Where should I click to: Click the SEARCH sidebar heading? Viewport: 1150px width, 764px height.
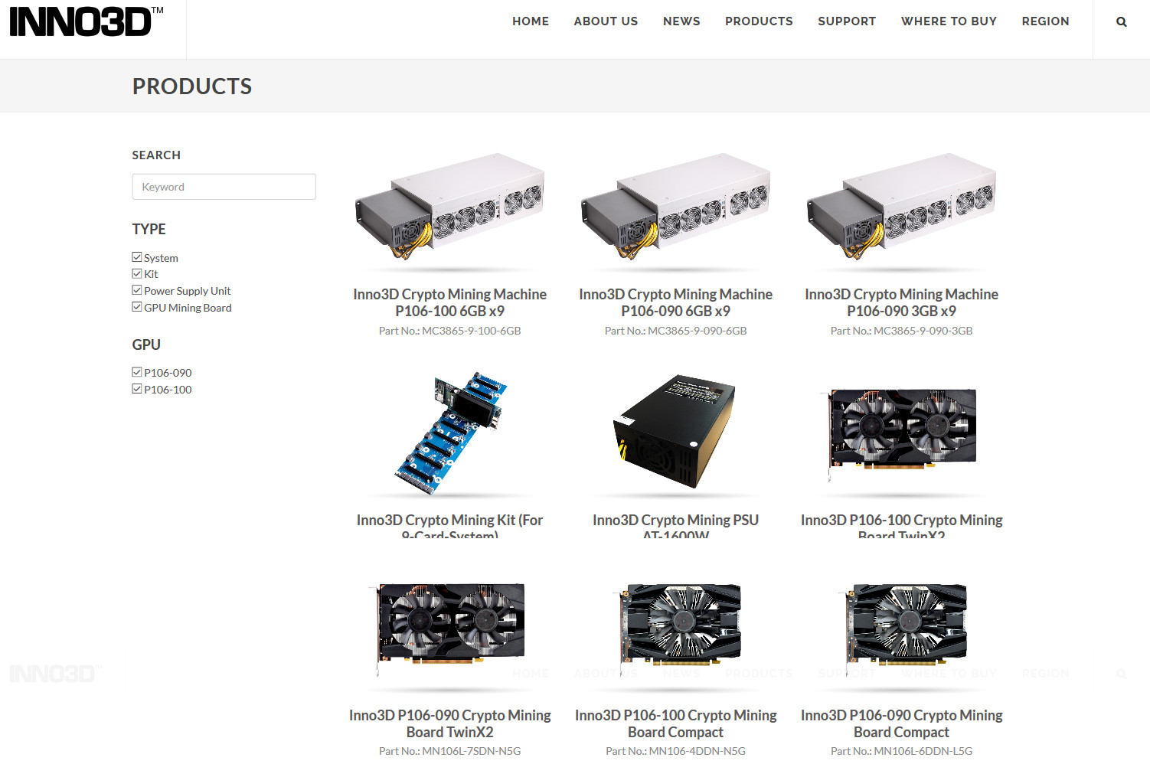[156, 155]
